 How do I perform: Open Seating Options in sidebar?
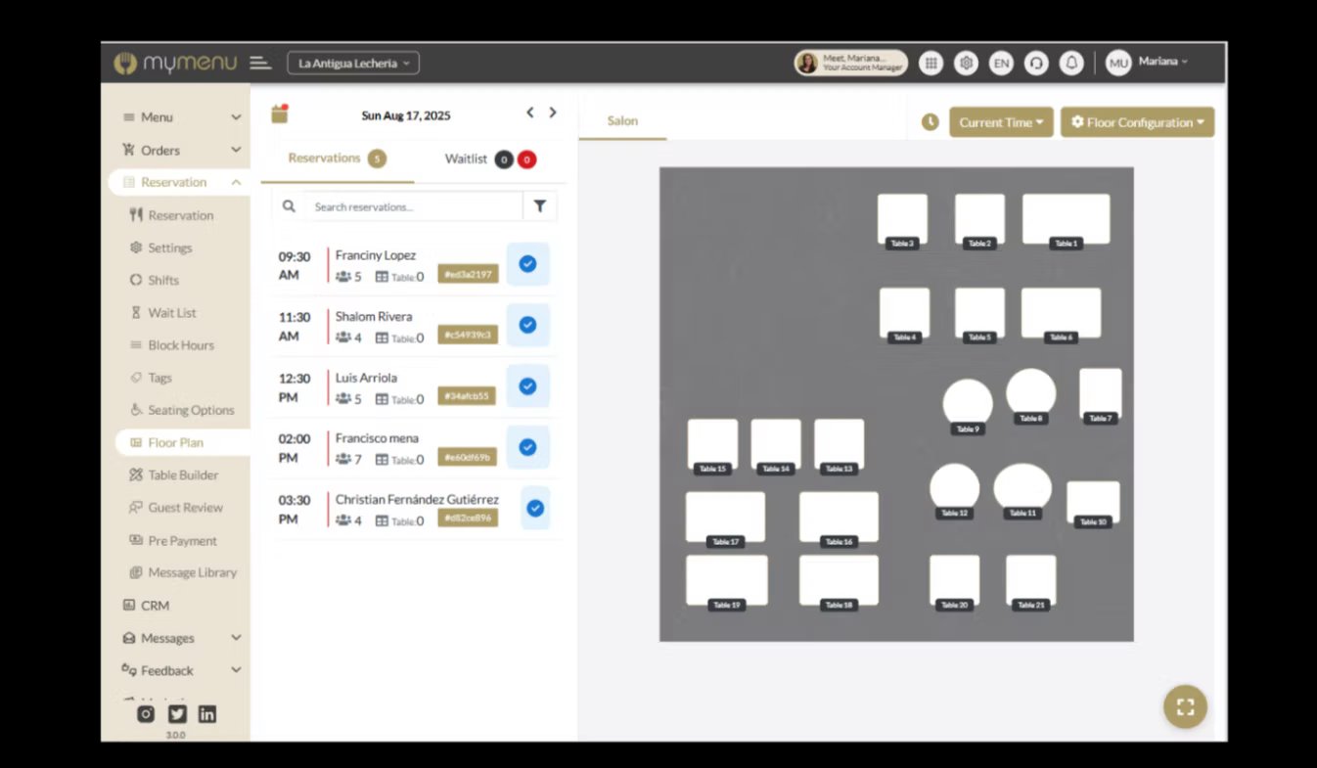[191, 410]
